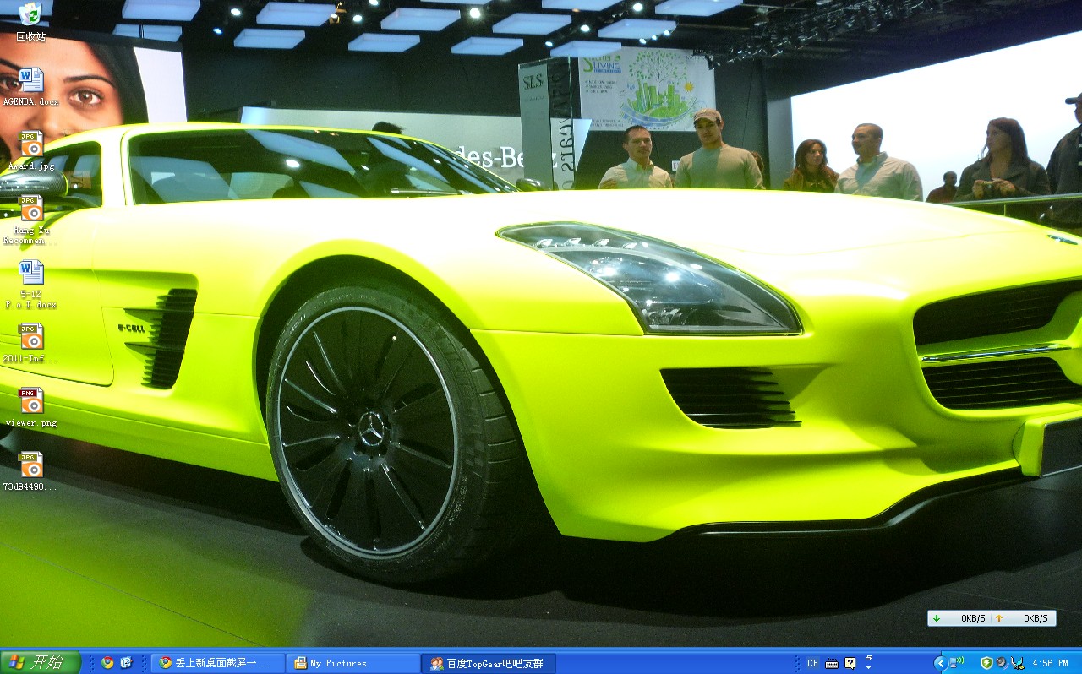Launch Chrome from the Quick Launch bar
The height and width of the screenshot is (674, 1082).
(107, 663)
